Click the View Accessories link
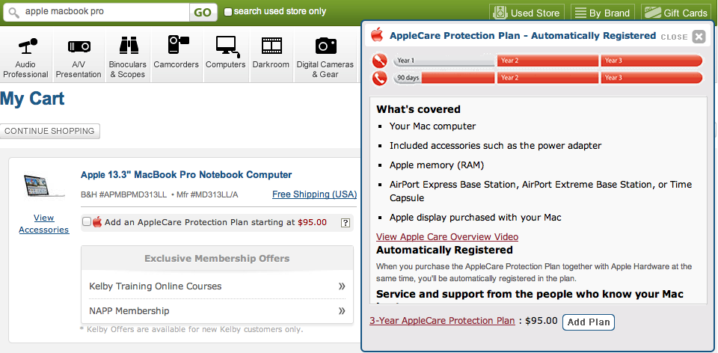The image size is (718, 353). pyautogui.click(x=44, y=224)
